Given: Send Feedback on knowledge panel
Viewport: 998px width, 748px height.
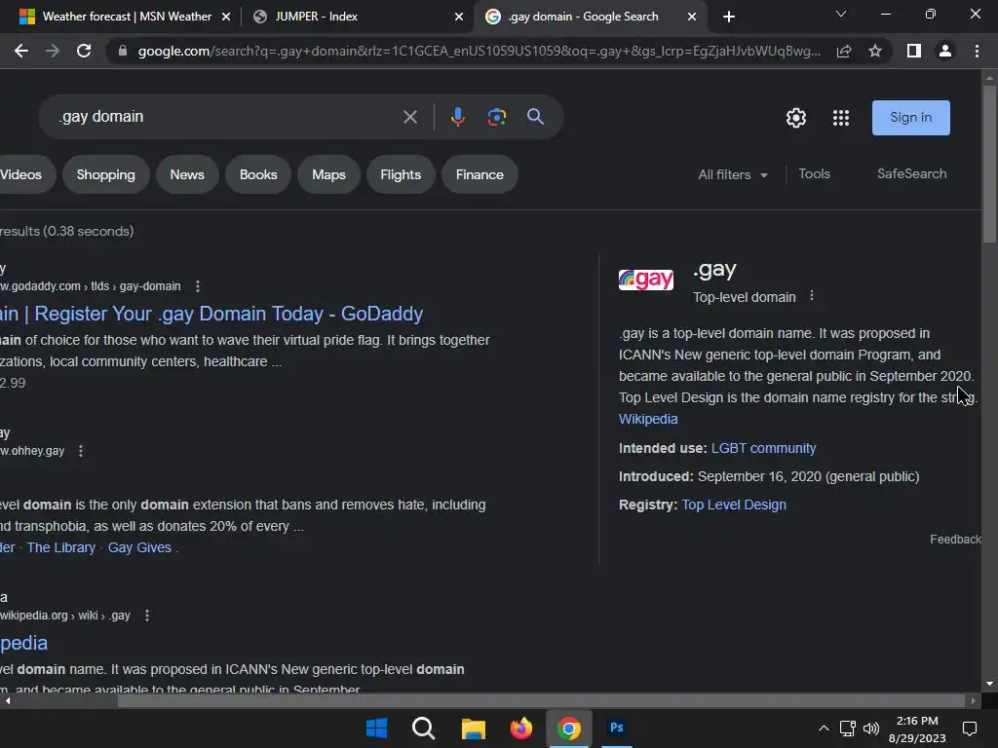Looking at the screenshot, I should (955, 540).
